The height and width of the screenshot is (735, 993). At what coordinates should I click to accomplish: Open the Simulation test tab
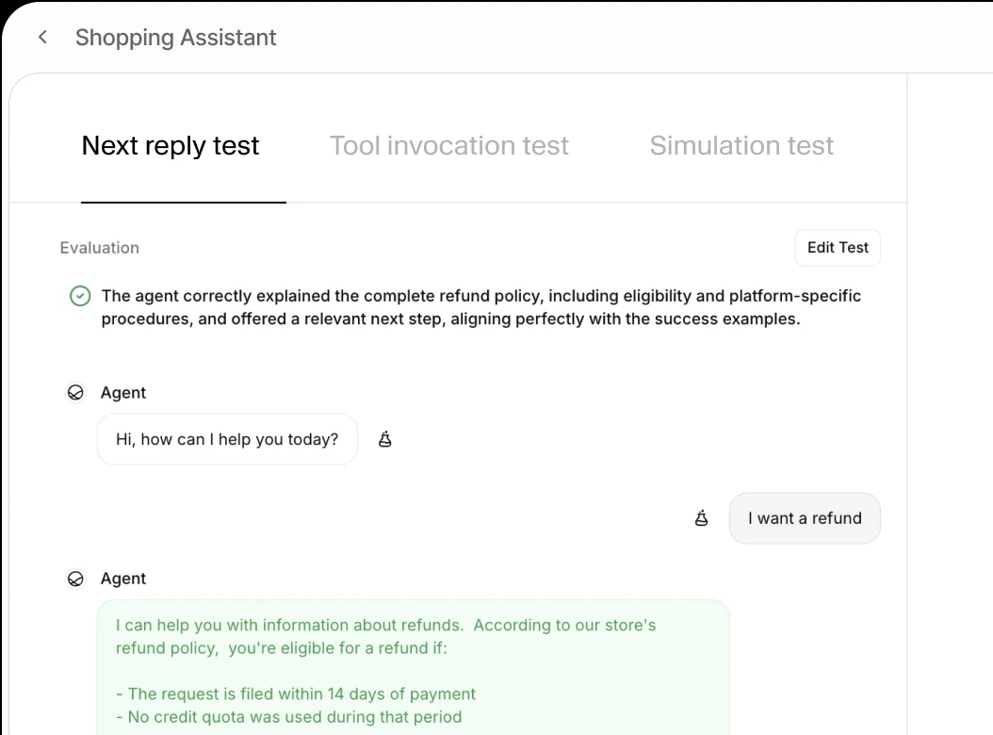741,145
